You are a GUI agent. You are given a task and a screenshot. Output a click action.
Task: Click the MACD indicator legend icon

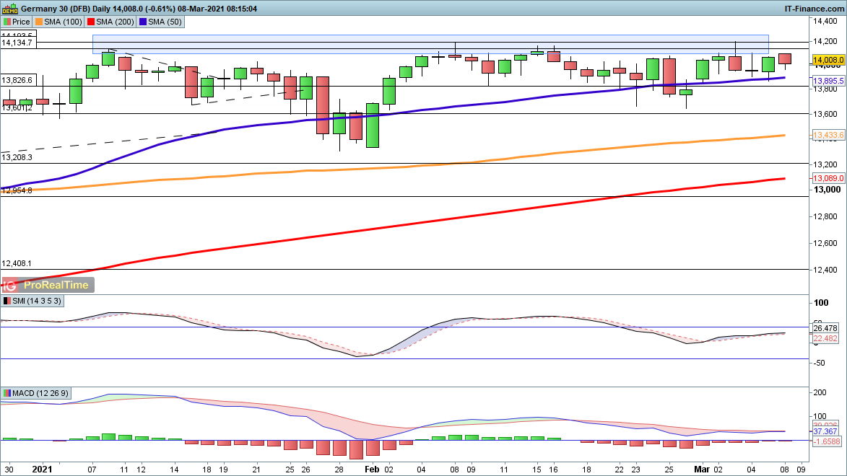pyautogui.click(x=6, y=393)
